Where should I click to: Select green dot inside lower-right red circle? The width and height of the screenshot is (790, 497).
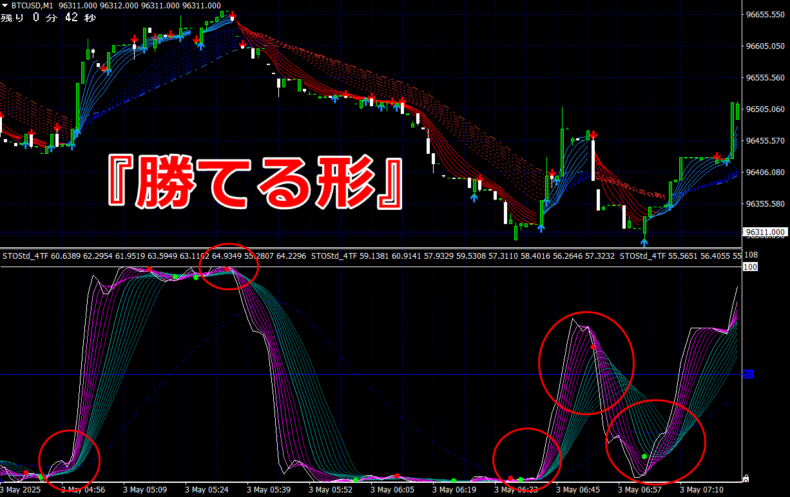point(644,456)
